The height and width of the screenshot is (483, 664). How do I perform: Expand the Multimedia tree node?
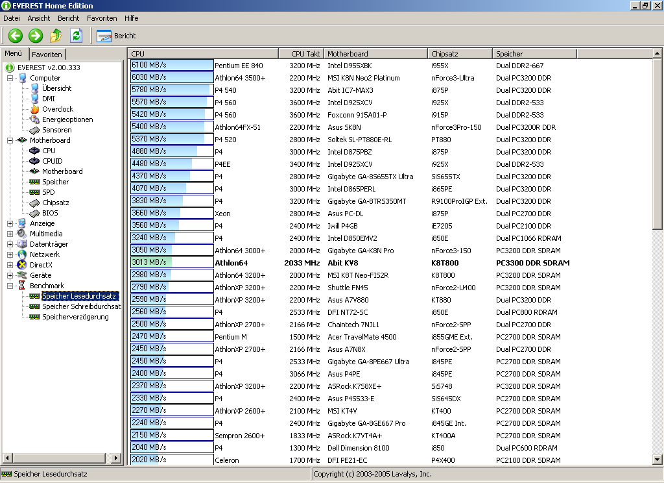[10, 234]
